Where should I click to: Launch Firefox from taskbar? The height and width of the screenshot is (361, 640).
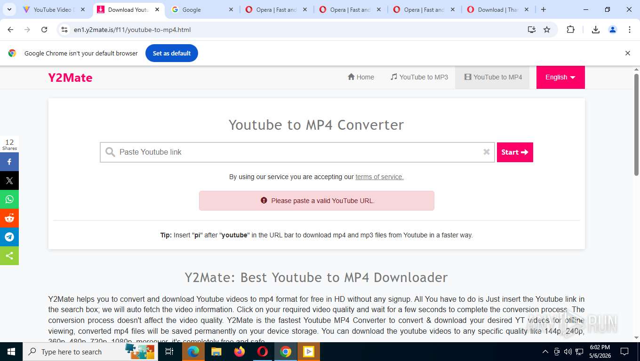click(x=240, y=352)
